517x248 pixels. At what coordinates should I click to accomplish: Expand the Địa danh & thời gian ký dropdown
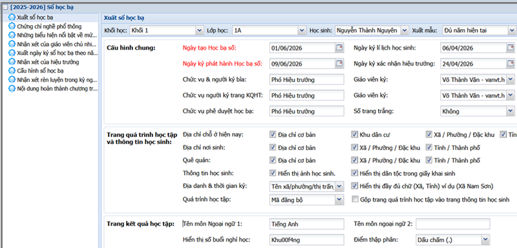339,187
